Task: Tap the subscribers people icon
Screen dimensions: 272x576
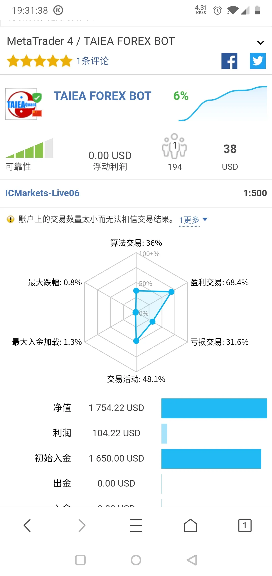Action: [175, 146]
